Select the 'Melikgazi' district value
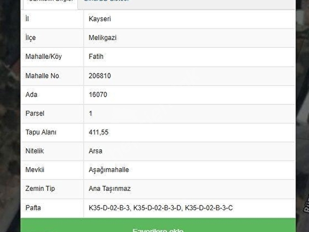This screenshot has height=232, width=309. [x=102, y=38]
